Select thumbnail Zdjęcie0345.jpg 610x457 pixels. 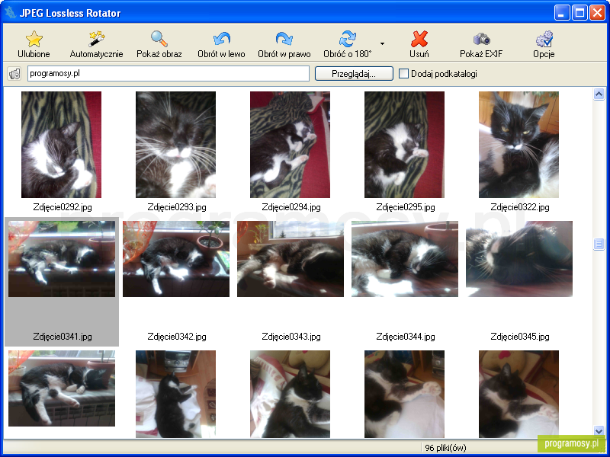[x=519, y=259]
